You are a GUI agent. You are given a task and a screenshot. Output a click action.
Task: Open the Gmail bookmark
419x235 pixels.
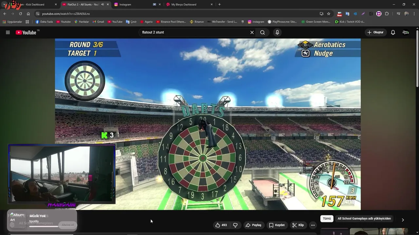click(x=98, y=22)
